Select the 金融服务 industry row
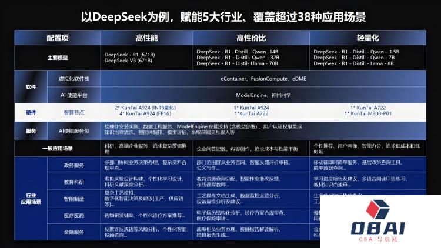The width and height of the screenshot is (441, 248). pyautogui.click(x=74, y=233)
